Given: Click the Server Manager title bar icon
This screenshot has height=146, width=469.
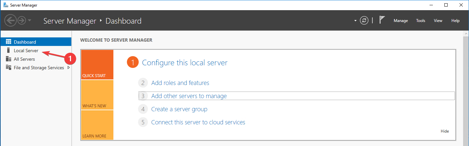Looking at the screenshot, I should click(x=6, y=5).
